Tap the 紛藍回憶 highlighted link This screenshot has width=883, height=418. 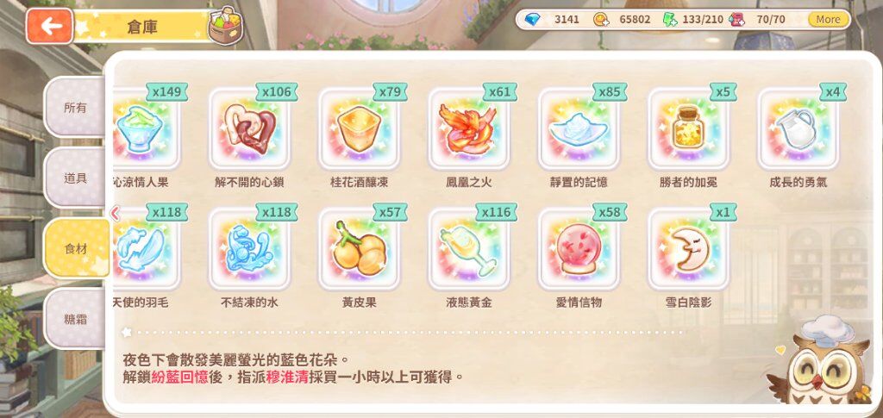[179, 377]
